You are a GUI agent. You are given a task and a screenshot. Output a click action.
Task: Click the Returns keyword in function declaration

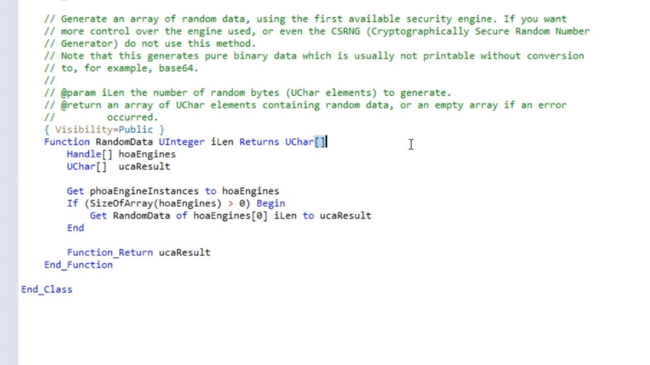[259, 142]
